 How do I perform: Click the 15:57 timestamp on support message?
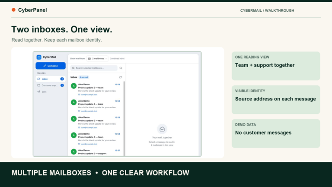click(117, 150)
